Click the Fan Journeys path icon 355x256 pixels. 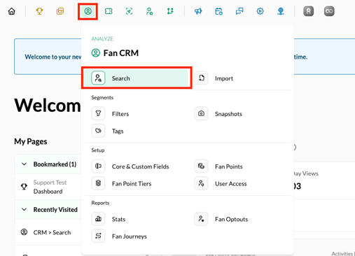coord(98,236)
